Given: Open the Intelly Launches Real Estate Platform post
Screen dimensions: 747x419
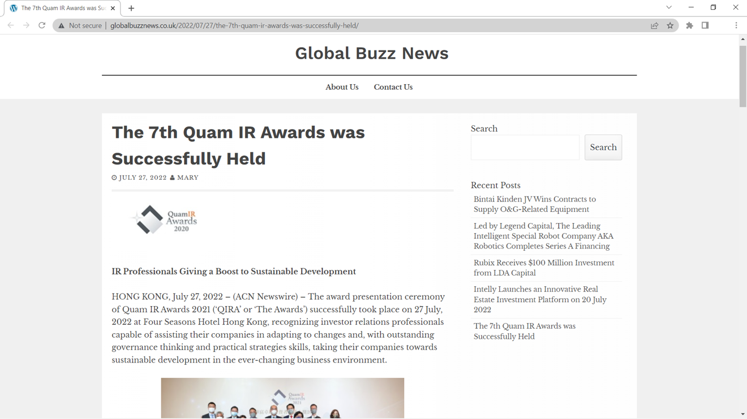Looking at the screenshot, I should (540, 299).
